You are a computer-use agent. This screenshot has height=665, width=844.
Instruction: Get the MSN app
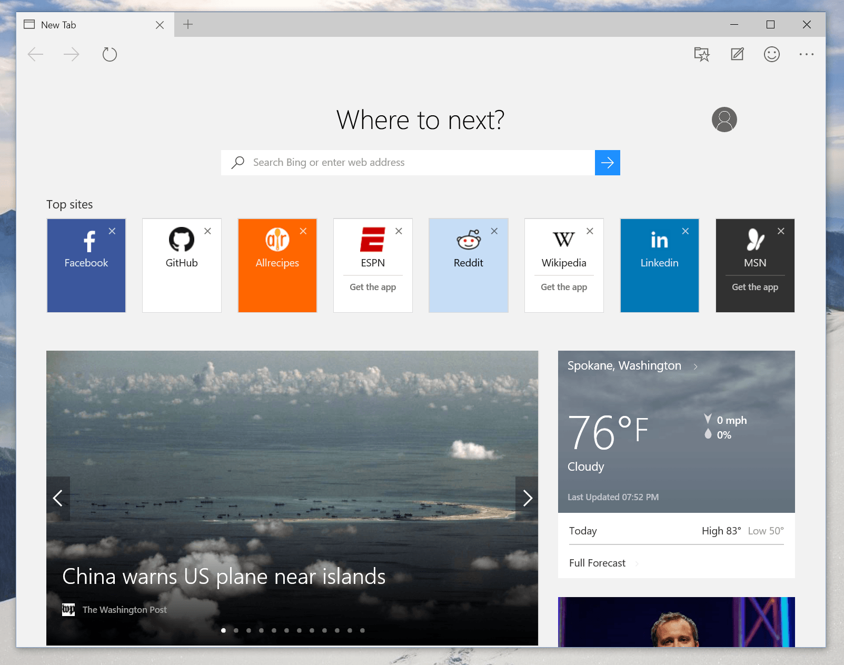tap(755, 287)
